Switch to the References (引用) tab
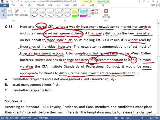This screenshot has width=160, height=120. pyautogui.click(x=50, y=5)
